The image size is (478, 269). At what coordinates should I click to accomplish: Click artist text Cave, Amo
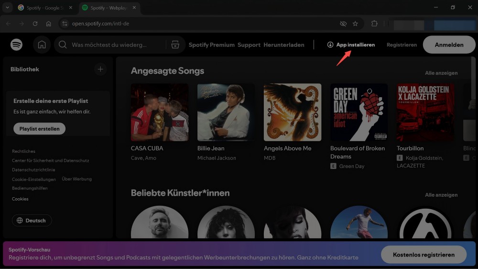[143, 158]
